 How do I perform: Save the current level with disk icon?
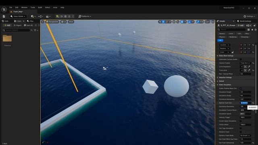tap(4, 16)
